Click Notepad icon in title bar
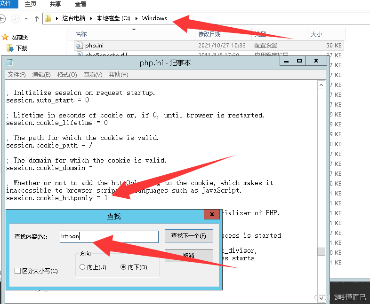Image resolution: width=370 pixels, height=304 pixels. pos(10,62)
